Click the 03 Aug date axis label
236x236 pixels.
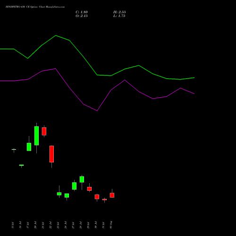coord(111,225)
